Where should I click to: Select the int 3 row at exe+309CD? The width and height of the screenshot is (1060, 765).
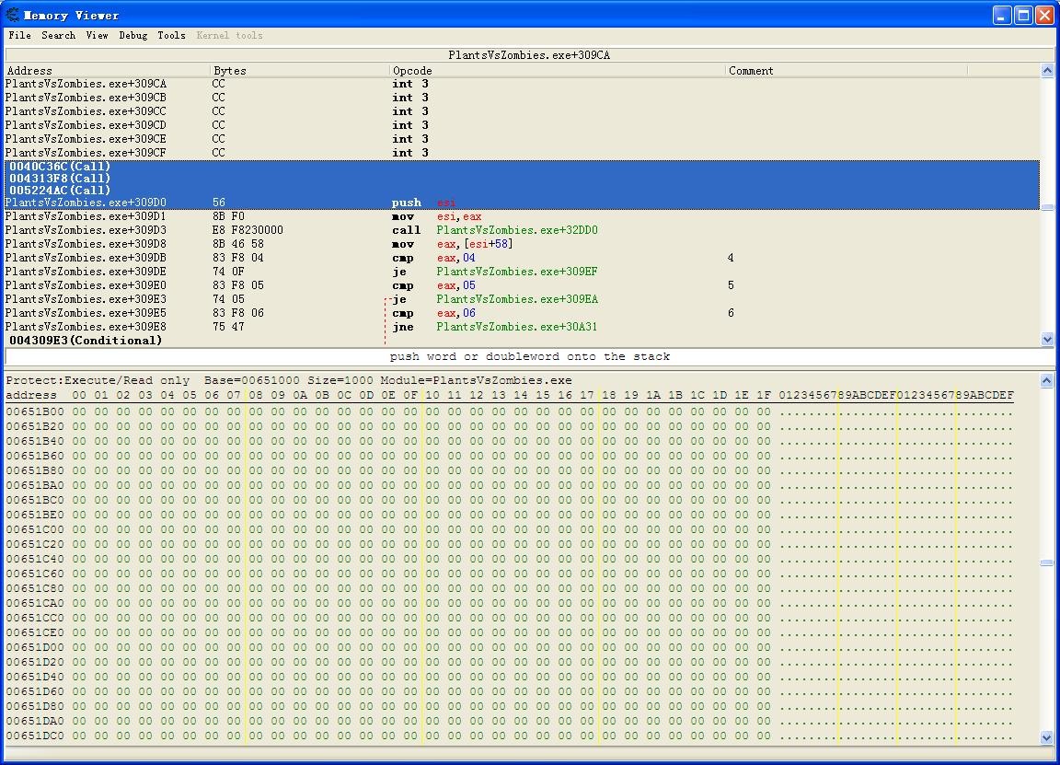[522, 125]
